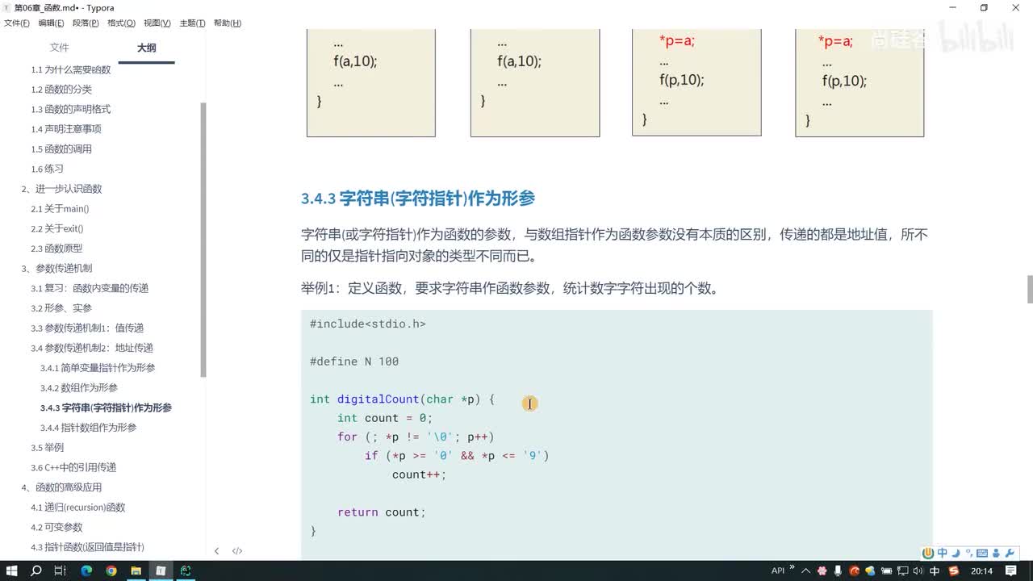Open Task View on the taskbar
The width and height of the screenshot is (1033, 581).
tap(60, 571)
